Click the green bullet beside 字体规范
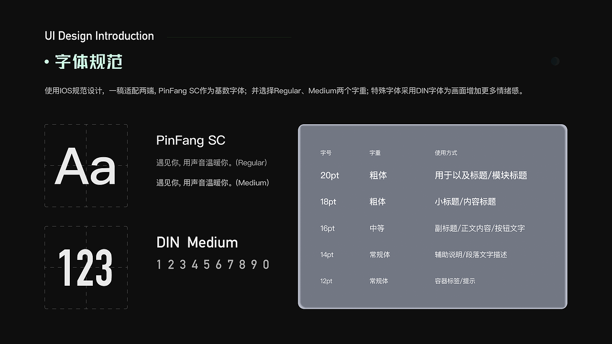The width and height of the screenshot is (612, 344). 46,62
